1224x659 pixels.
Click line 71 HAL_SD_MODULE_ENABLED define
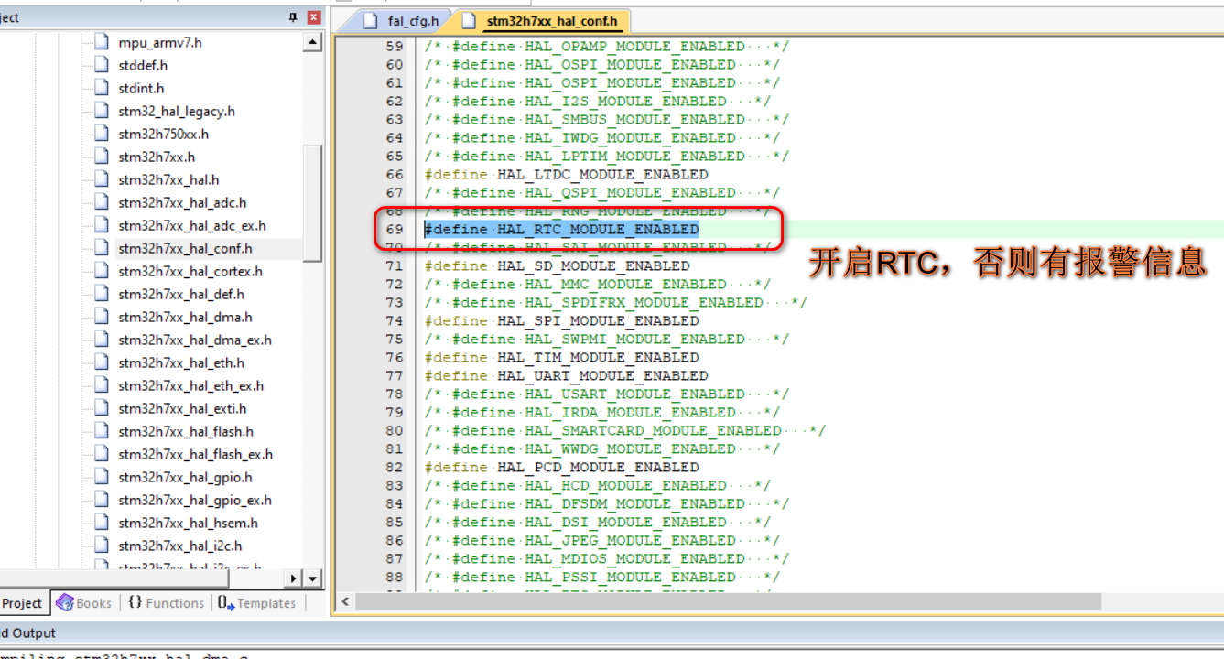[557, 265]
